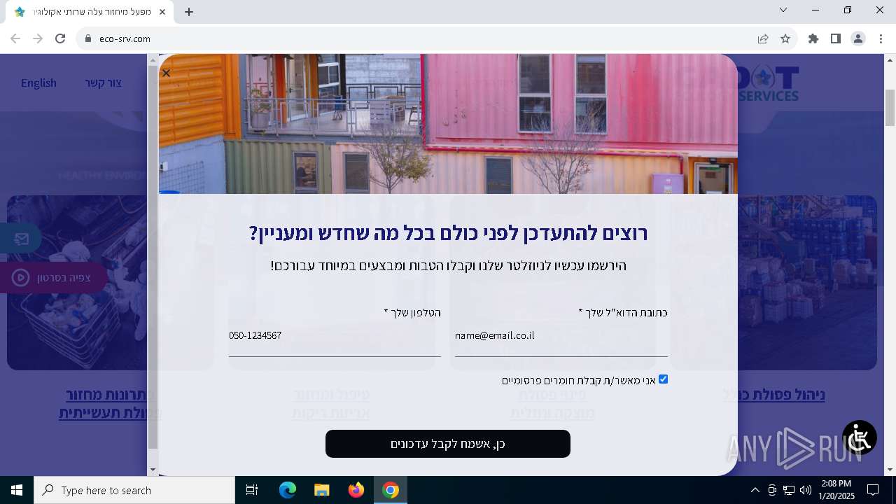
Task: Open File Explorer from taskbar
Action: [322, 490]
